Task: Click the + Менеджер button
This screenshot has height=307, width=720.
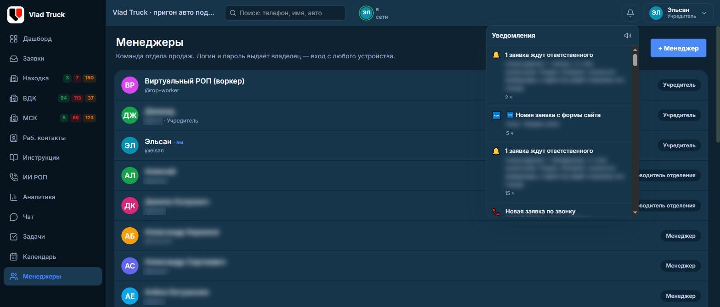Action: point(678,48)
